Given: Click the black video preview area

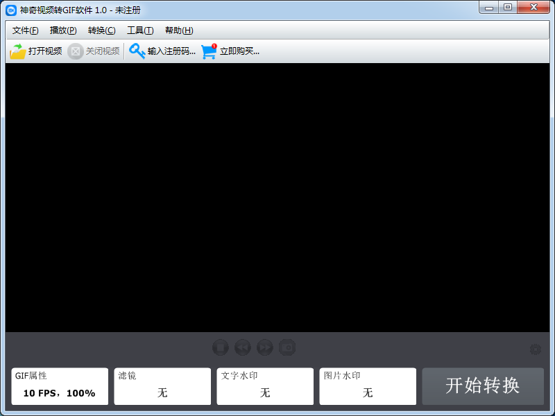Looking at the screenshot, I should [277, 201].
